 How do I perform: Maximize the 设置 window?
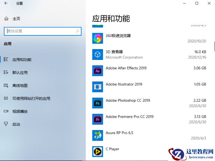click(197, 3)
